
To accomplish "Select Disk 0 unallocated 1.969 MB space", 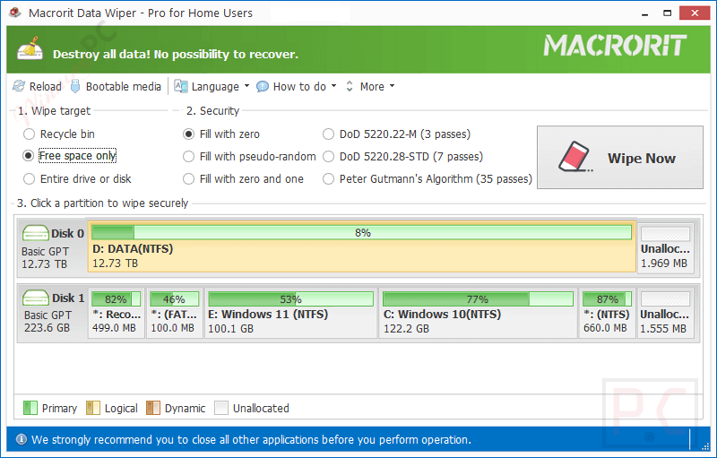I will pos(665,247).
